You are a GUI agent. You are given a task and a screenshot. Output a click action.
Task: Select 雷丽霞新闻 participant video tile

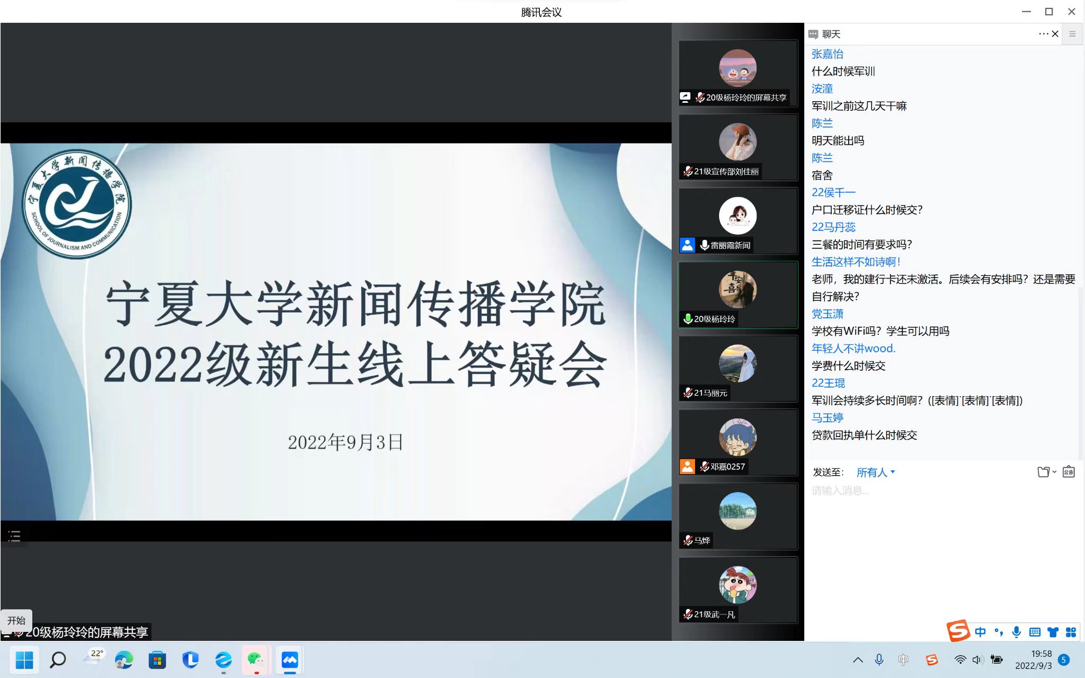click(x=737, y=221)
